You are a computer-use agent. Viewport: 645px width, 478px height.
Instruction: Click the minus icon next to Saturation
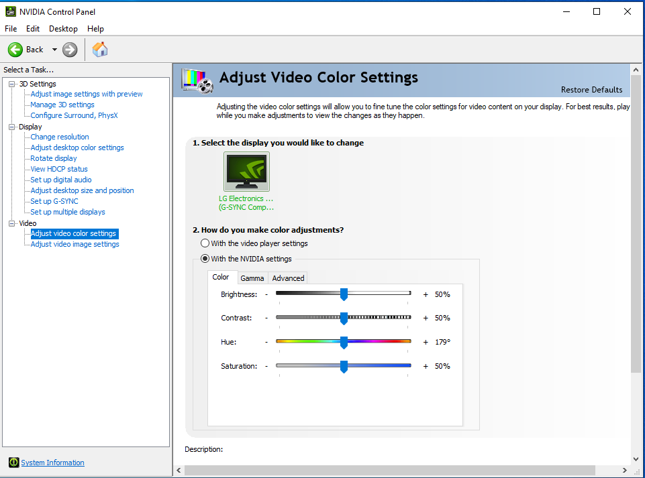pyautogui.click(x=266, y=366)
